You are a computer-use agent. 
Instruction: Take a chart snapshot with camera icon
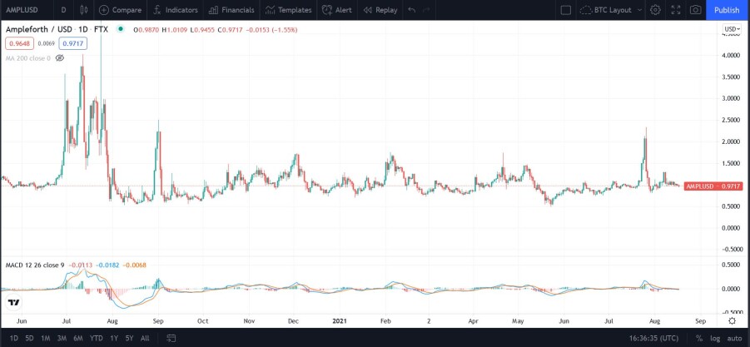click(695, 9)
